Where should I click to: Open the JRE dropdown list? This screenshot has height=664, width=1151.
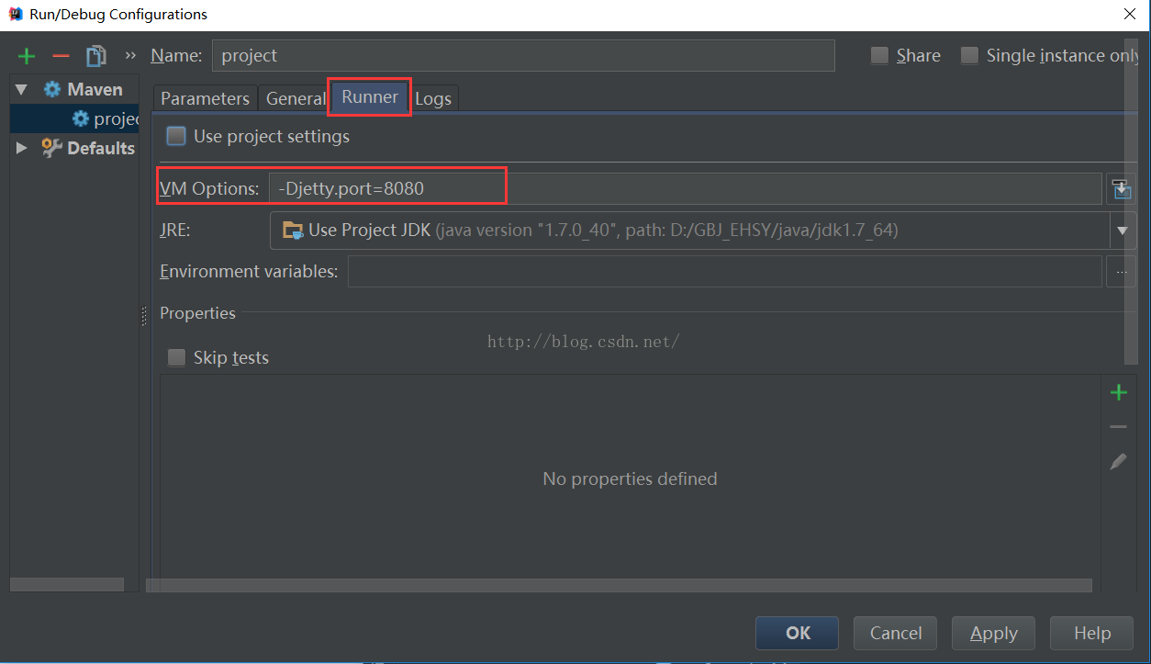[x=1122, y=231]
